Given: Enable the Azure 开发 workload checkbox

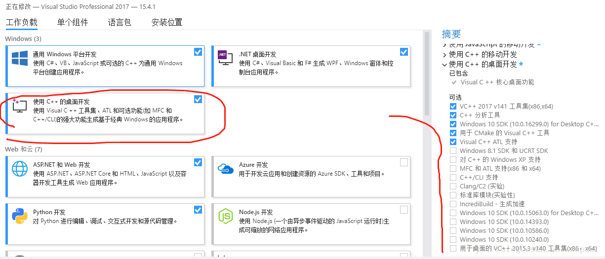Looking at the screenshot, I should point(404,162).
